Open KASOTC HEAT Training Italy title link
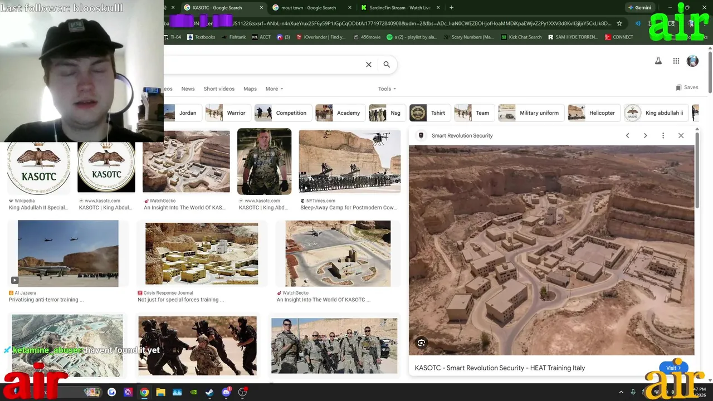Viewport: 713px width, 401px height. click(x=500, y=368)
